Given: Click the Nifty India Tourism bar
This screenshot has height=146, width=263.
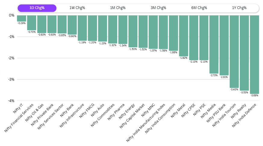Looking at the screenshot, I should (x=234, y=51).
